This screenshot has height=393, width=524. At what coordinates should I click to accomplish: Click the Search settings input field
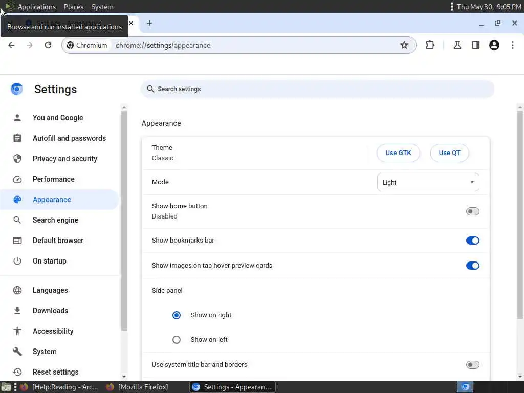pos(317,89)
